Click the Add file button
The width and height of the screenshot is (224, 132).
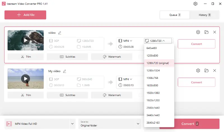coord(25,15)
